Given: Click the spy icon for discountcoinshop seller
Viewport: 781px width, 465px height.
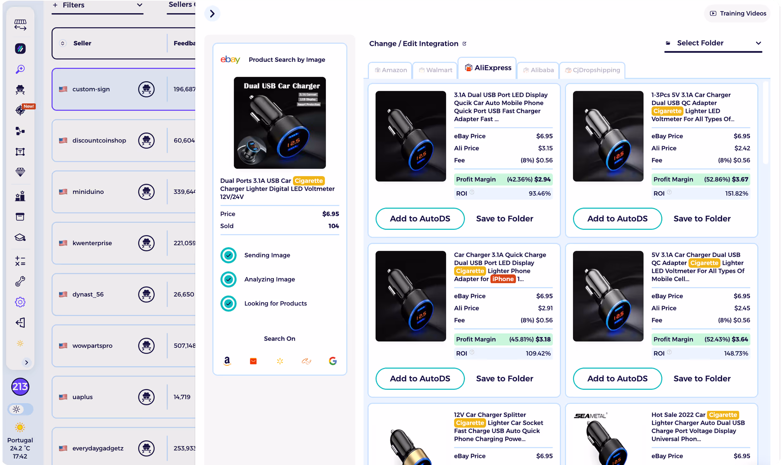Looking at the screenshot, I should click(x=146, y=140).
